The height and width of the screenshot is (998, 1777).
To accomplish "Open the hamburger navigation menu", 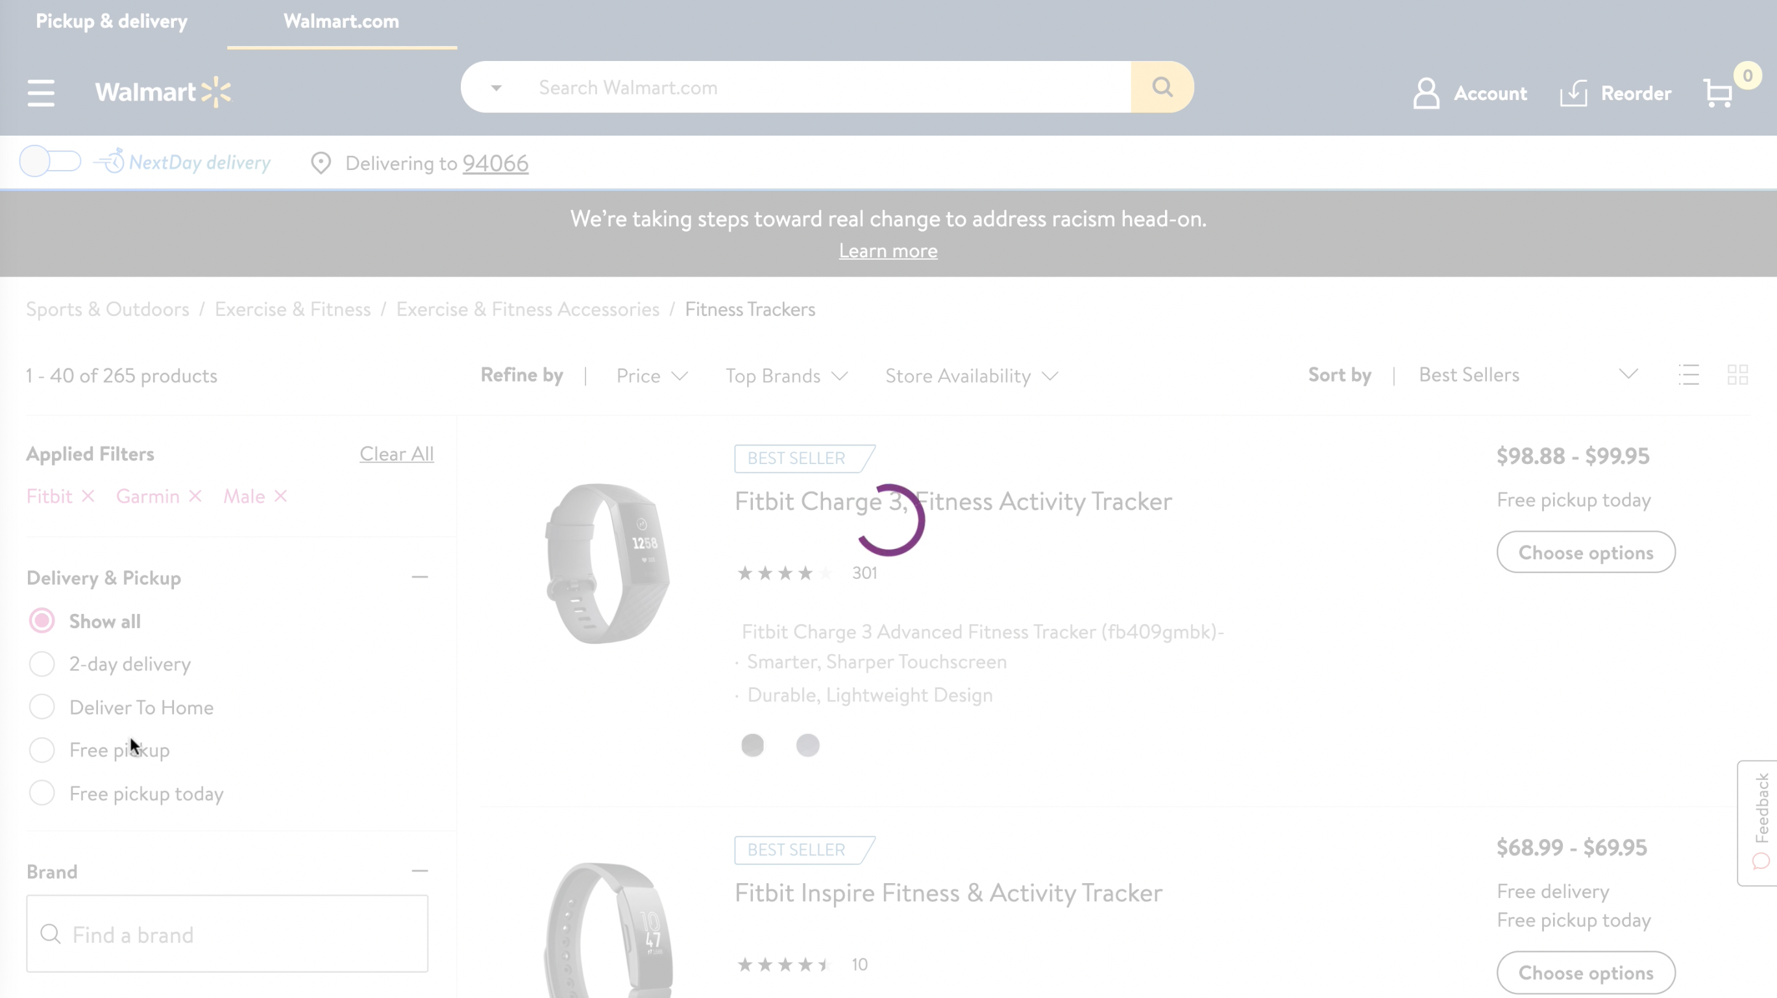I will [x=41, y=92].
